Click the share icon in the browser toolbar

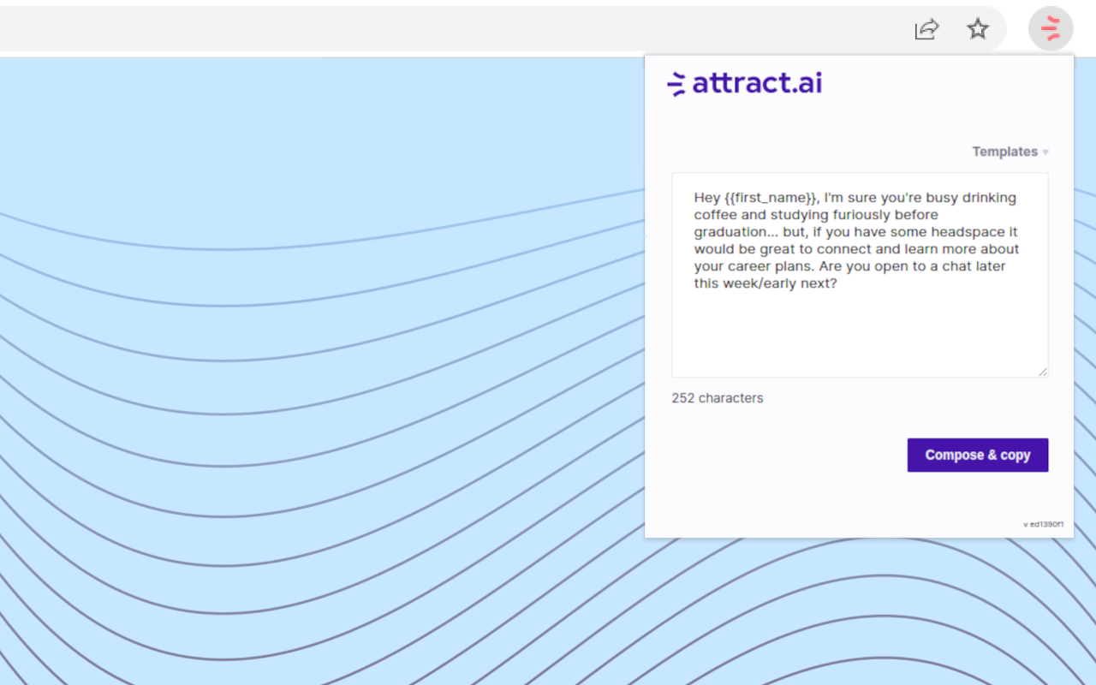click(x=926, y=28)
